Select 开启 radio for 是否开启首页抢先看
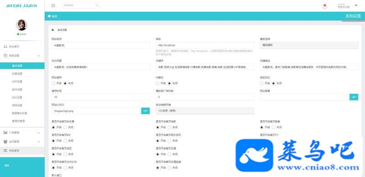365x177 pixels. pyautogui.click(x=53, y=127)
